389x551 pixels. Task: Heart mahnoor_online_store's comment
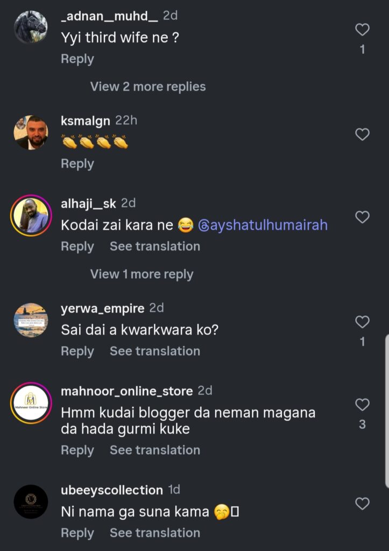click(363, 404)
